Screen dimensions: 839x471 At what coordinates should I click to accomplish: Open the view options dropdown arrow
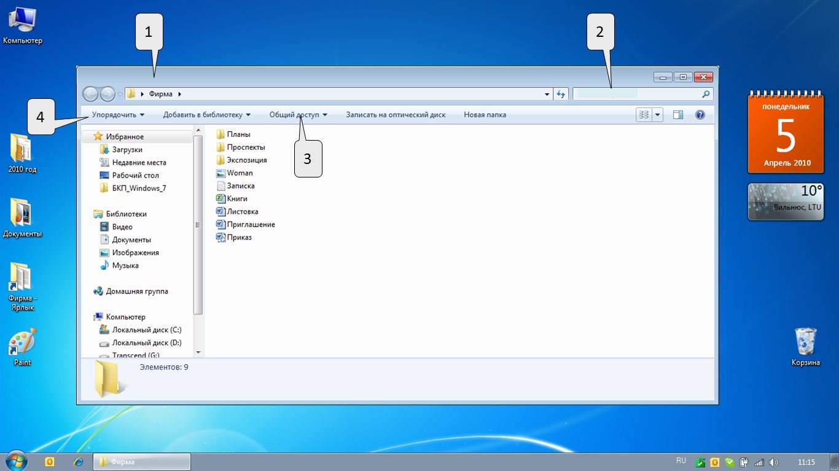[658, 115]
